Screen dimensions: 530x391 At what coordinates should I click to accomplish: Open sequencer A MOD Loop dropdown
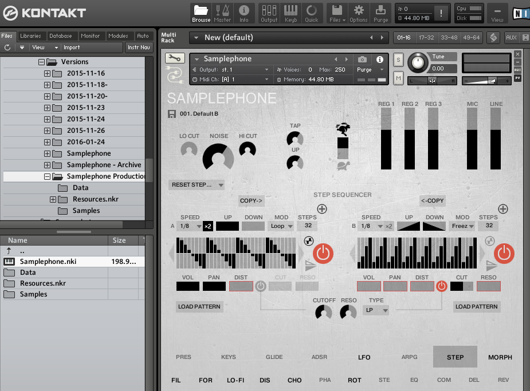pyautogui.click(x=281, y=226)
